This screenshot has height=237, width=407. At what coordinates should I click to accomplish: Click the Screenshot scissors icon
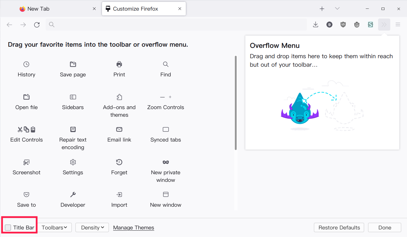26,162
